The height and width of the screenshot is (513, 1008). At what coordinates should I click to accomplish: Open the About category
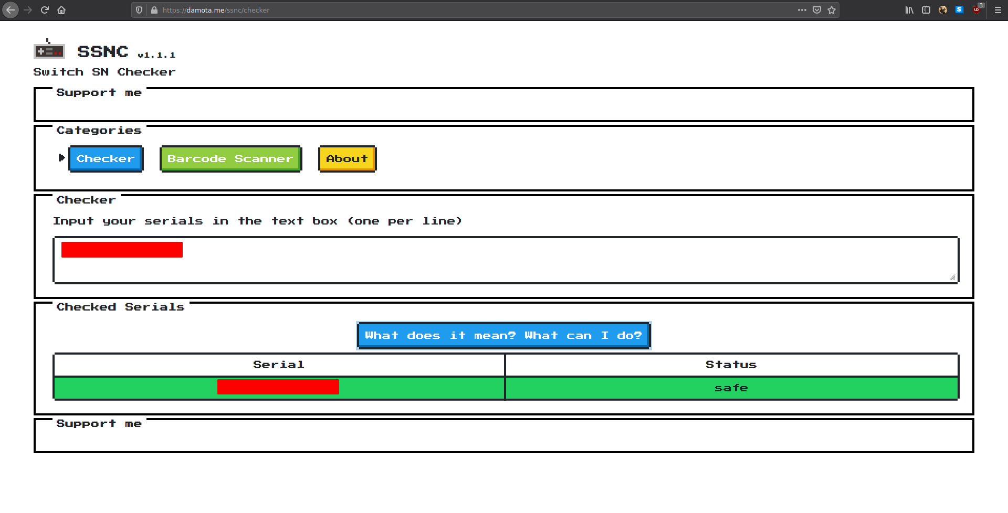pos(347,158)
